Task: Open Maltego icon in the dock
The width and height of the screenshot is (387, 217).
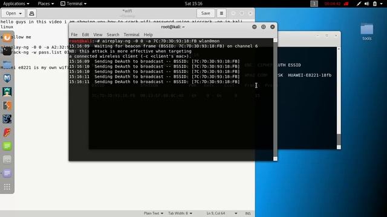Action: point(7,119)
